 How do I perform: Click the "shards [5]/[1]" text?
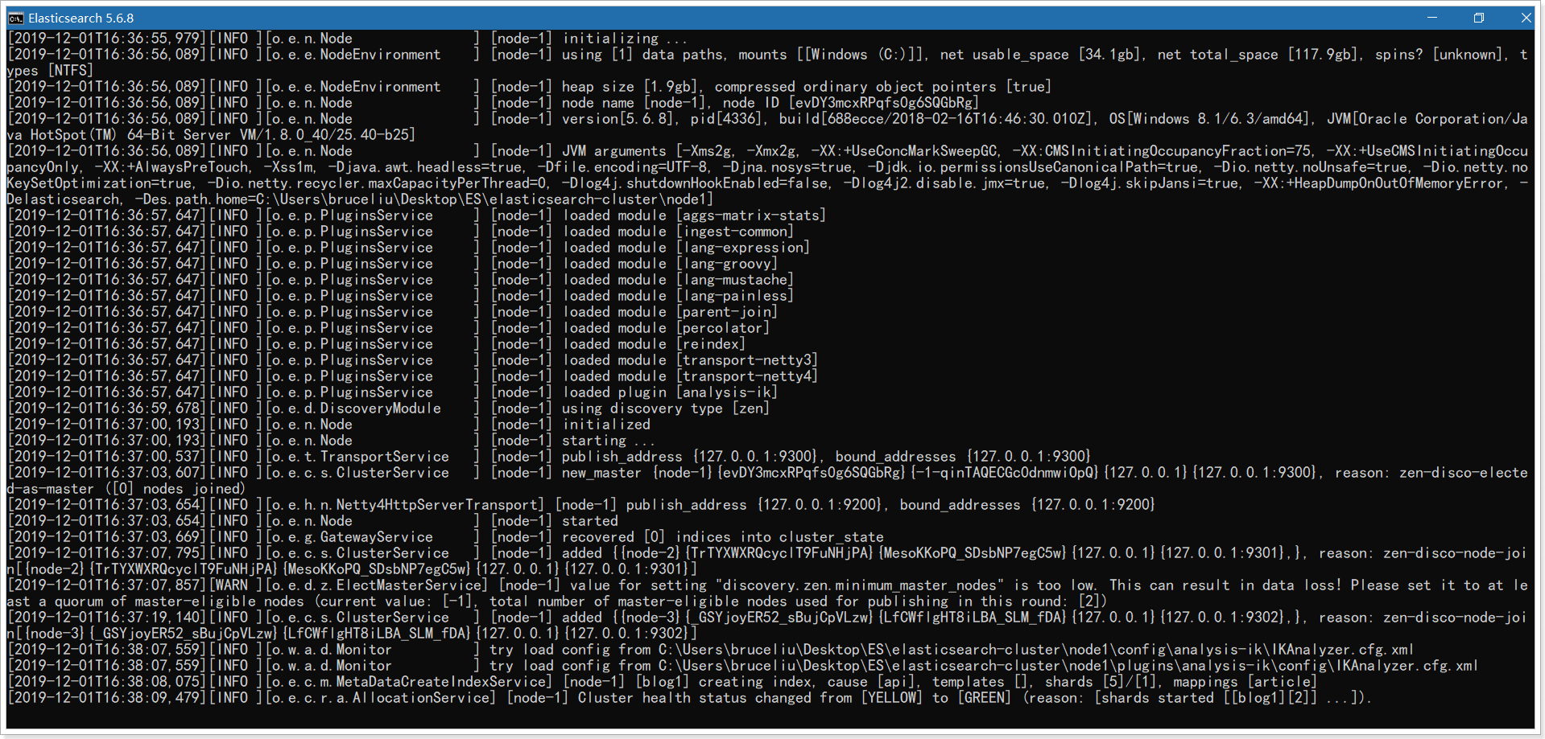point(1101,682)
